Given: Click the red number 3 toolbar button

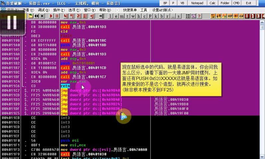Looking at the screenshot, I should click(258, 16).
